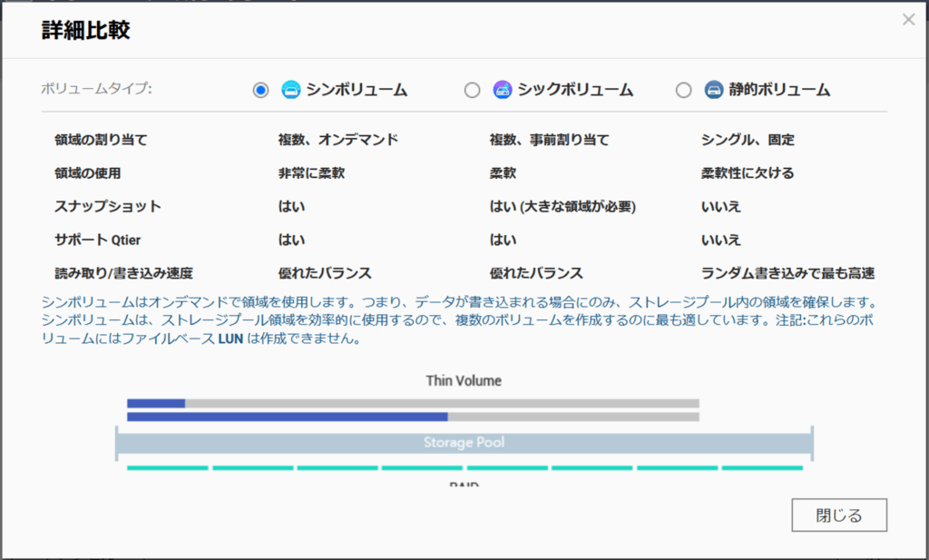Screen dimensions: 929x560
Task: Click the leftmost teal RAID disk segment
Action: 167,468
